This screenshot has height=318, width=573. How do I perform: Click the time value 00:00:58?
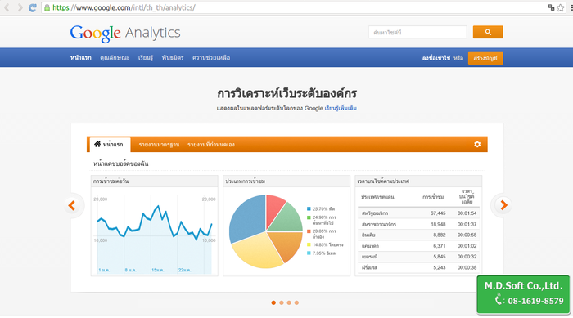(x=467, y=235)
